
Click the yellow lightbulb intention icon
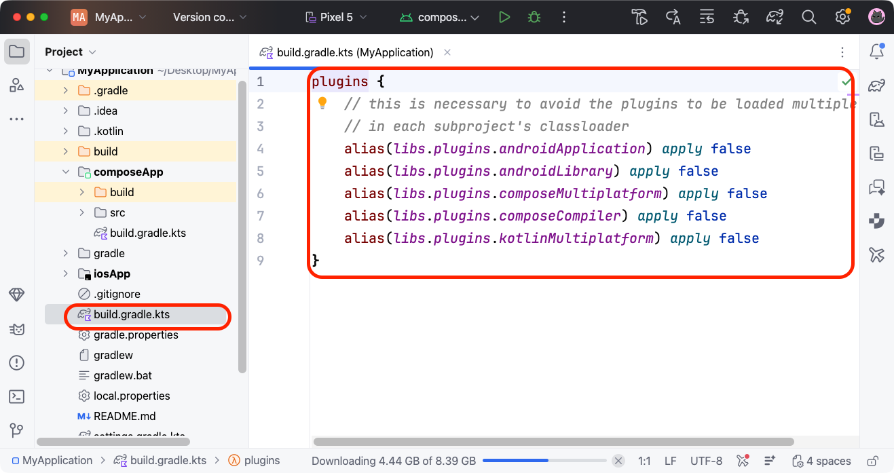click(322, 103)
